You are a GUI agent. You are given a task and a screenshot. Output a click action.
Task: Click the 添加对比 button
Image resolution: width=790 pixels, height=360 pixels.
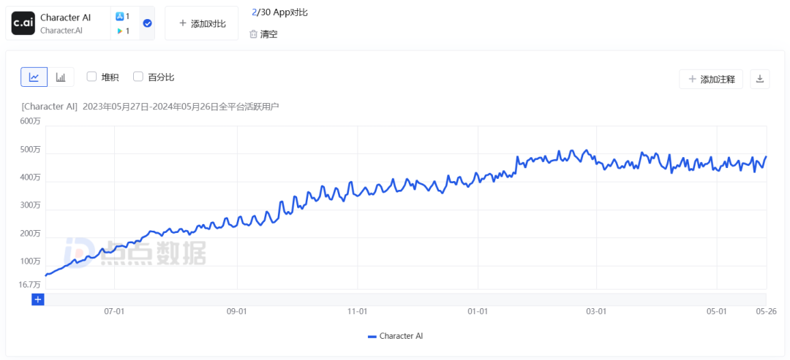[x=201, y=23]
